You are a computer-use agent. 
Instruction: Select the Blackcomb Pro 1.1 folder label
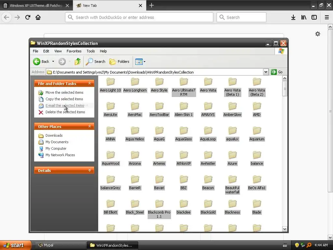point(159,214)
